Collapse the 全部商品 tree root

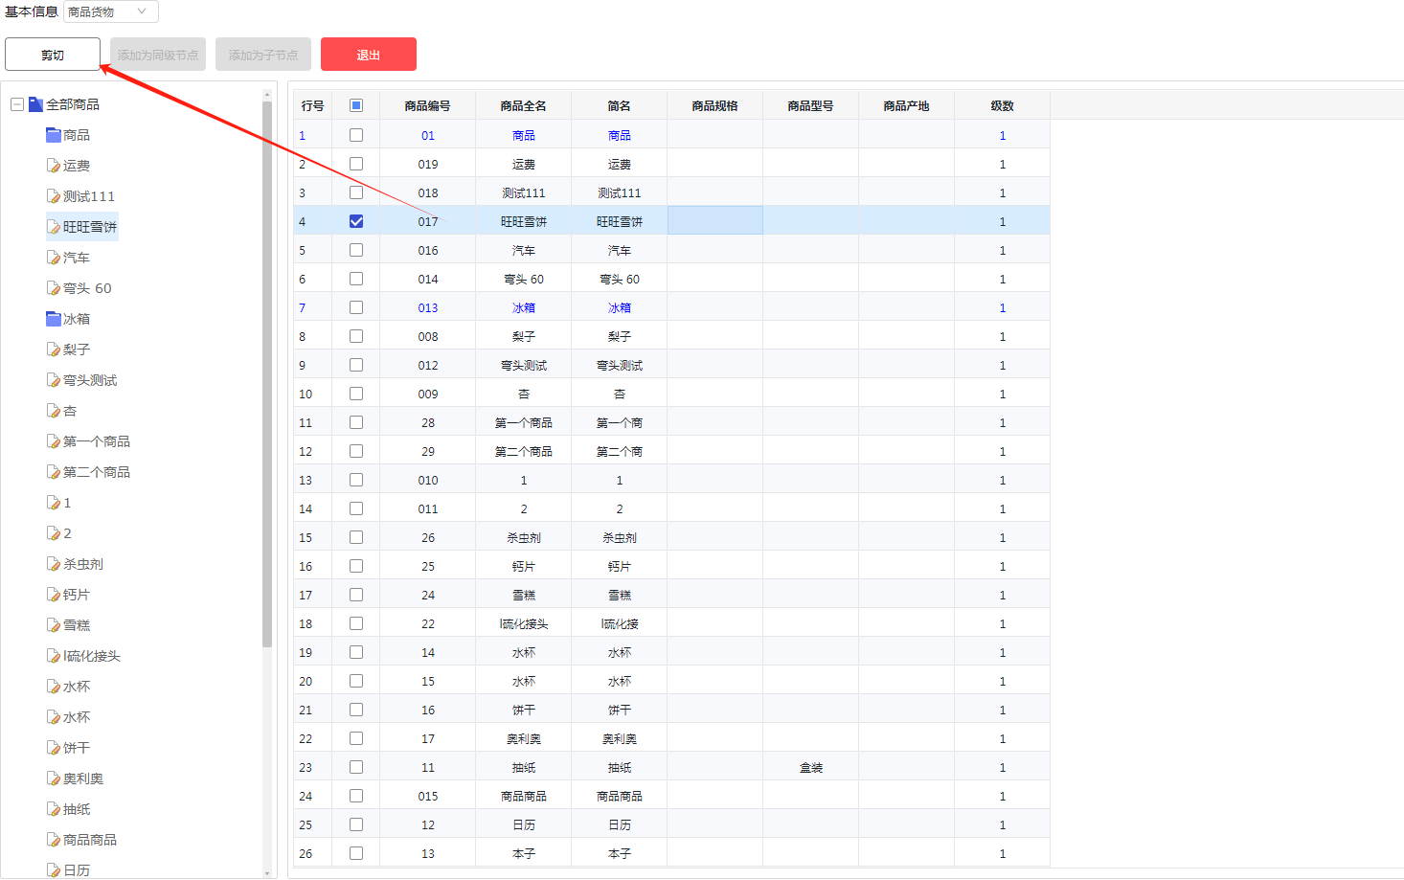coord(17,104)
